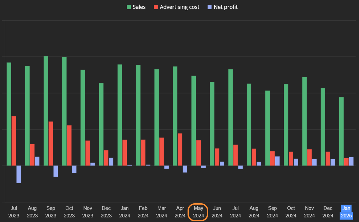Toggle the Sales series legend label
Image resolution: width=359 pixels, height=222 pixels.
[x=139, y=7]
